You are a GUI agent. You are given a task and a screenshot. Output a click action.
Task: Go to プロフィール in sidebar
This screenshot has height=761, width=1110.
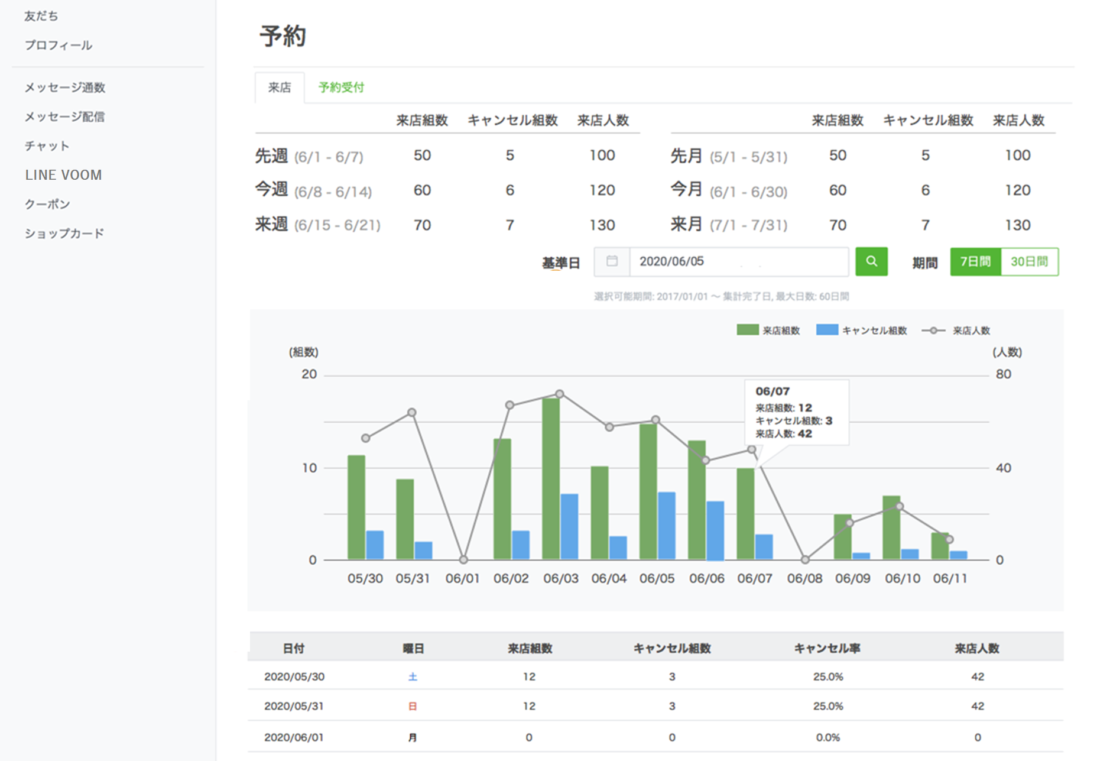click(59, 45)
